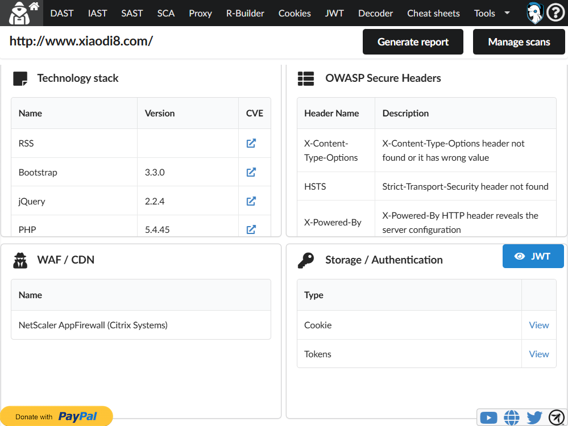This screenshot has height=426, width=568.
Task: Click the CVE column header
Action: tap(255, 113)
